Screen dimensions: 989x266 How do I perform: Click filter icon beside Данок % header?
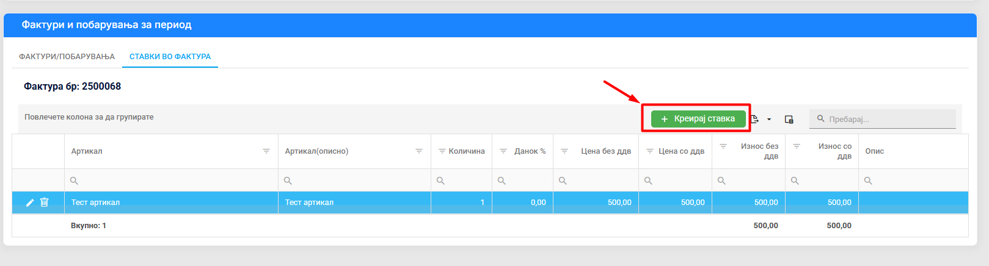click(x=503, y=151)
